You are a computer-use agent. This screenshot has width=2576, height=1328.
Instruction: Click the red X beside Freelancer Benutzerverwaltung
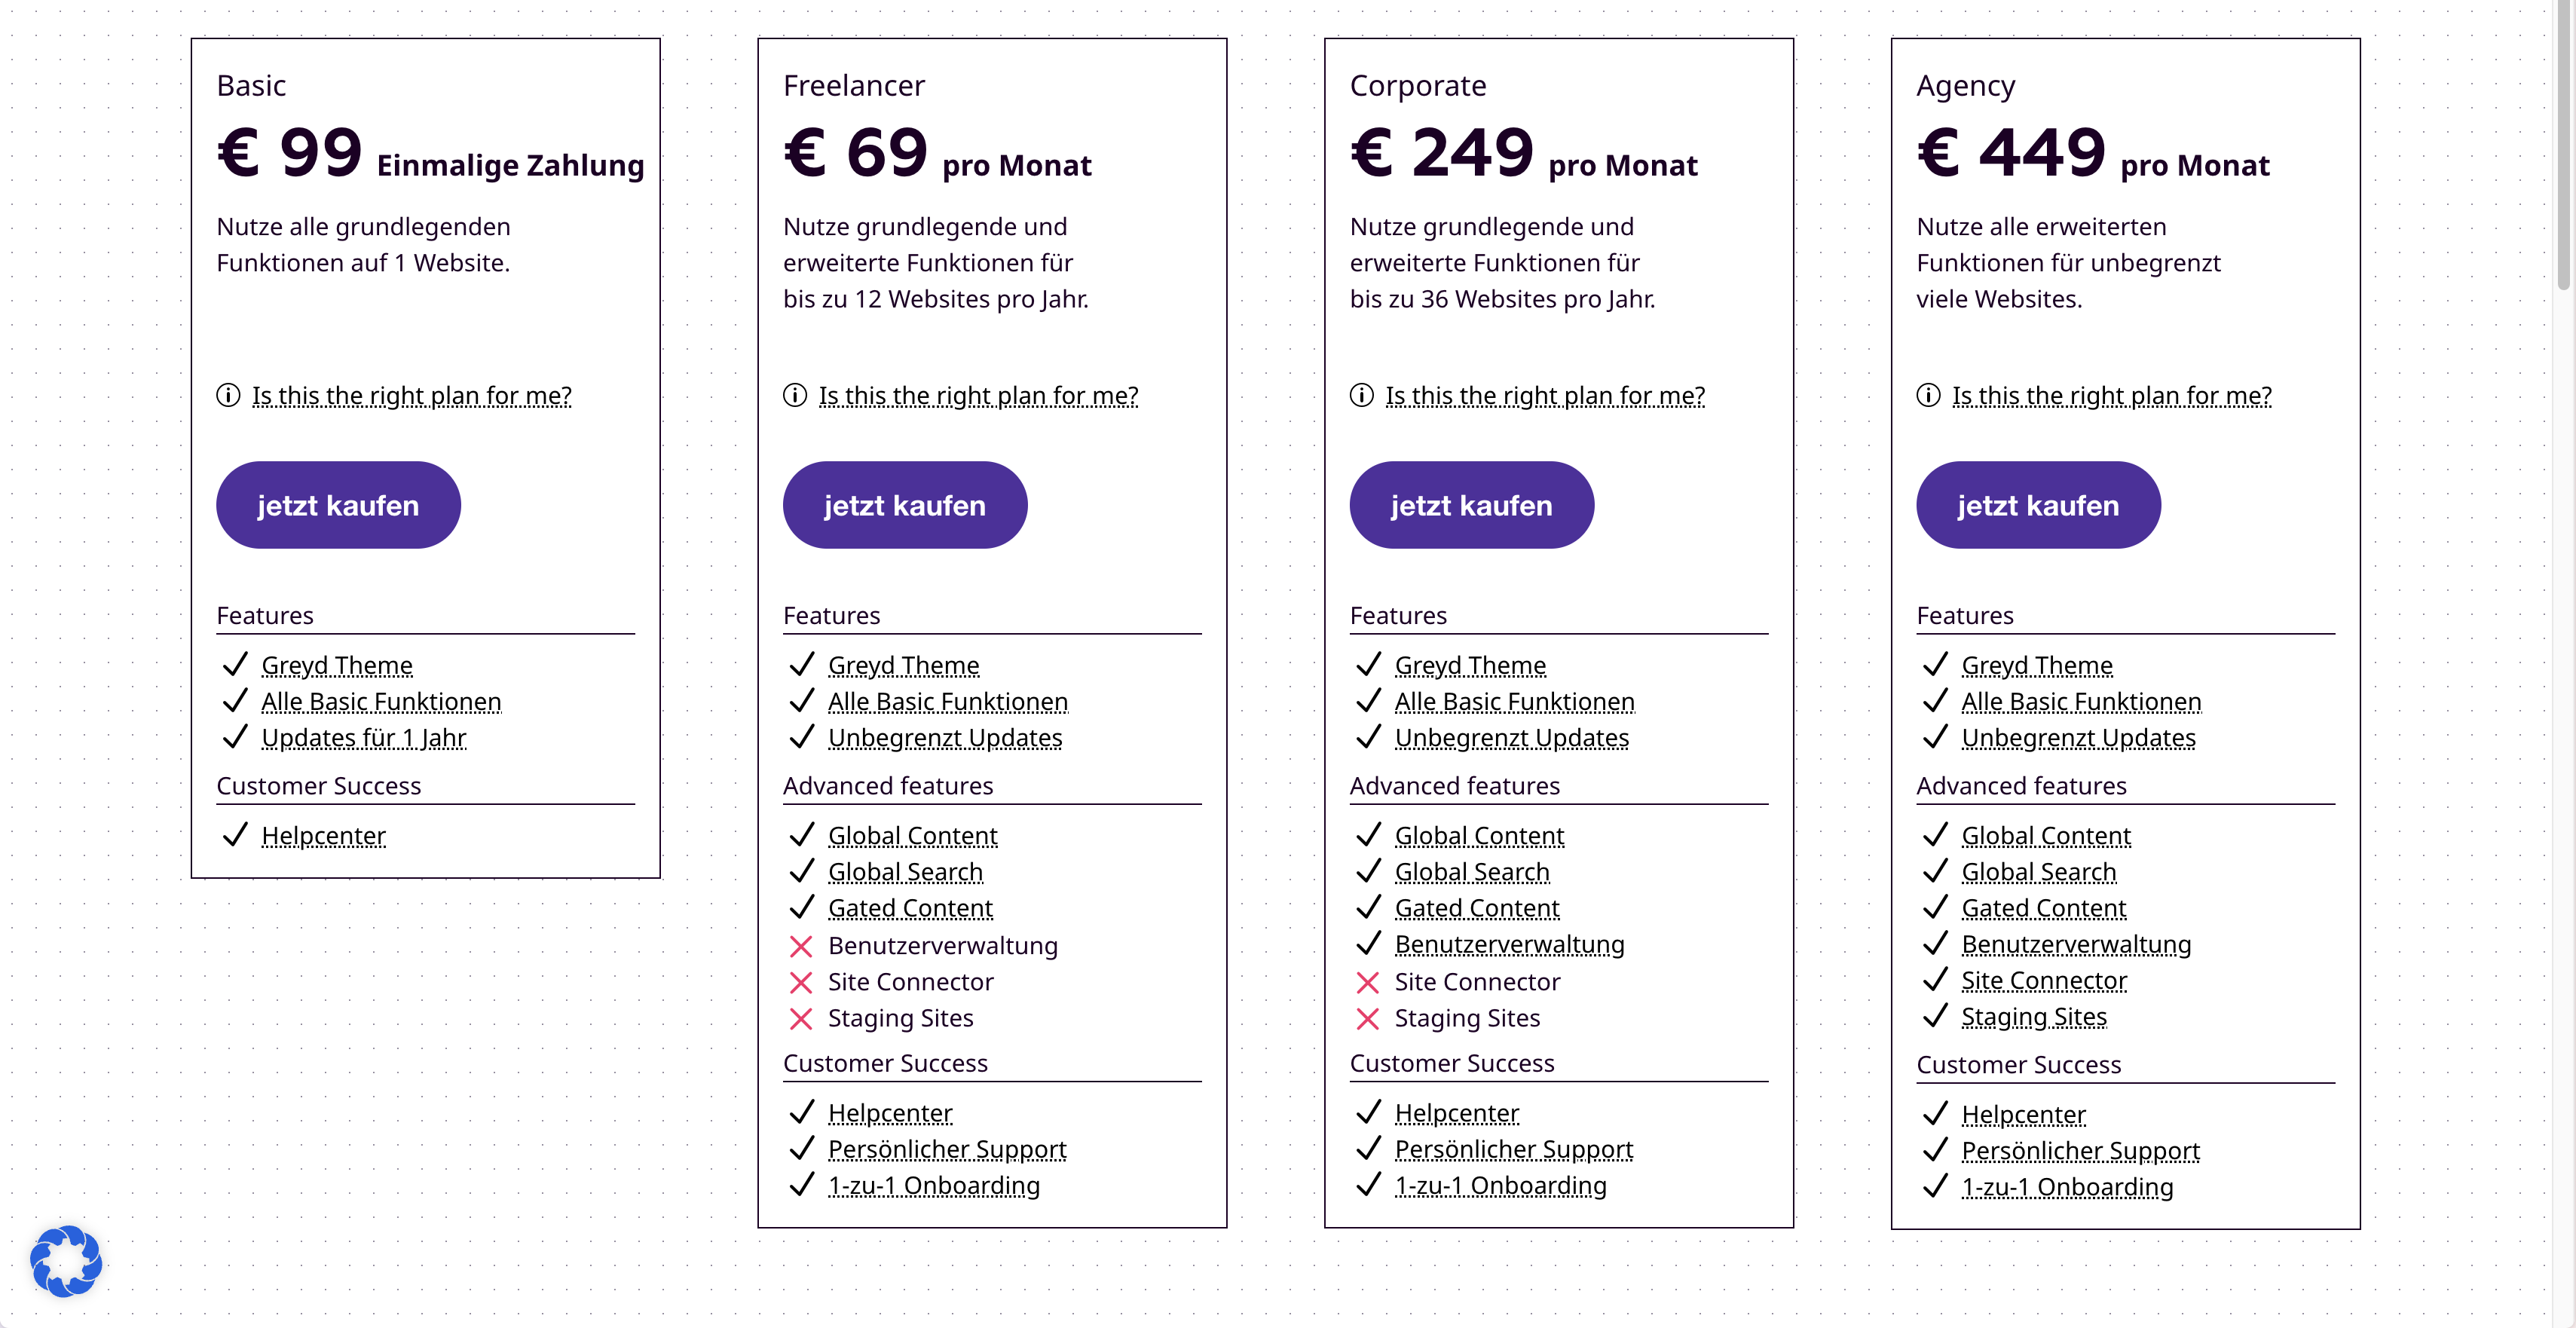[x=801, y=946]
